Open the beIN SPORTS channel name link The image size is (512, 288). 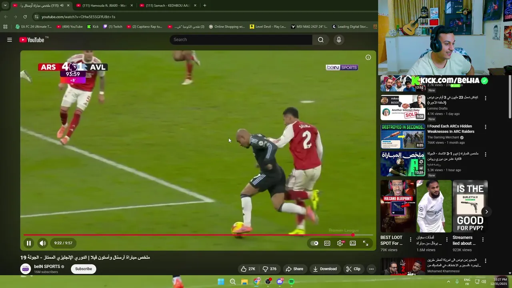47,266
